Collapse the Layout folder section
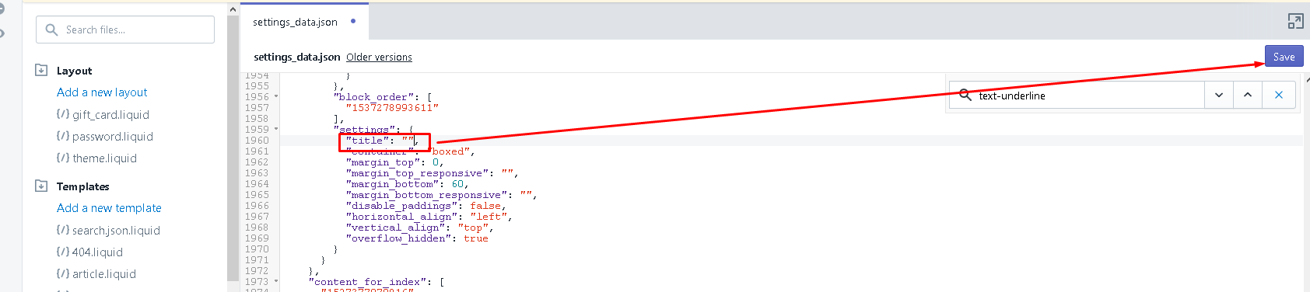 (74, 71)
